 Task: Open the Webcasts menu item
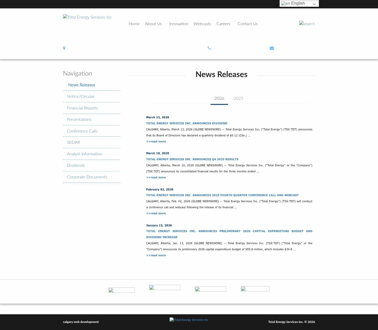click(x=202, y=24)
